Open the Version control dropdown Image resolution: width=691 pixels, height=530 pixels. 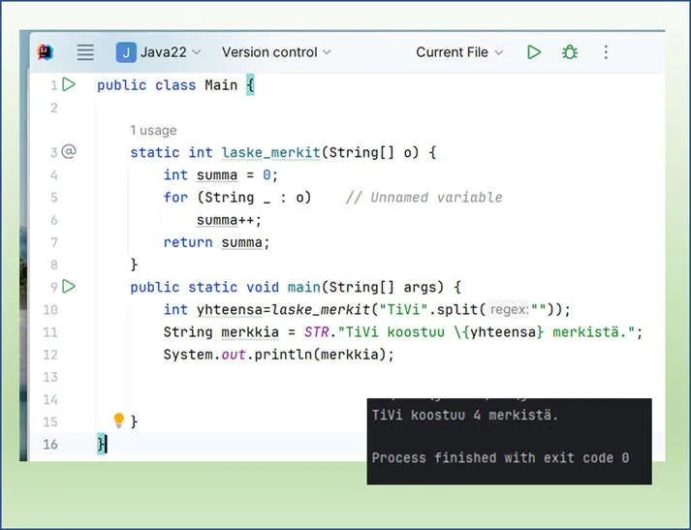click(x=275, y=52)
